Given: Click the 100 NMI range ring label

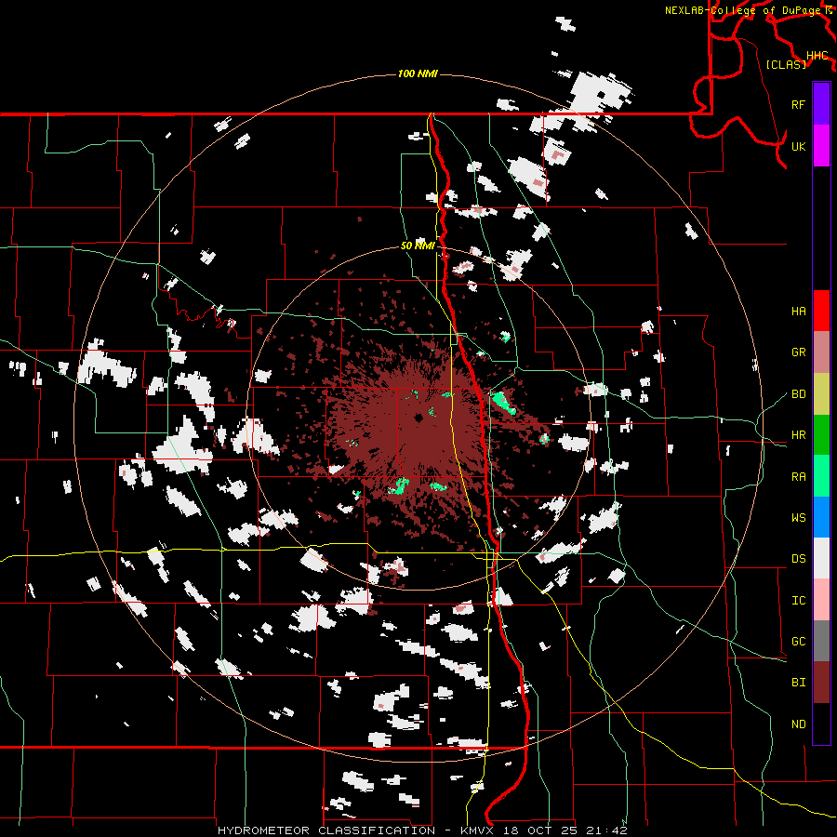Looking at the screenshot, I should (x=418, y=73).
